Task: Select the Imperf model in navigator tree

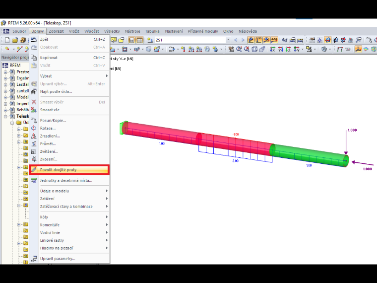Action: click(x=22, y=103)
